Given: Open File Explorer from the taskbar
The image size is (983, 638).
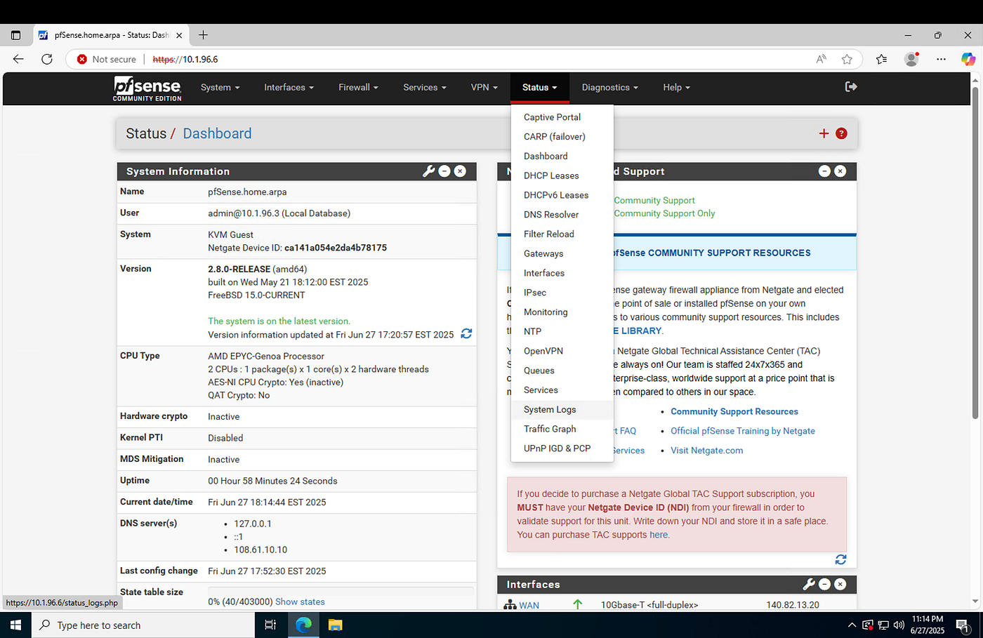Looking at the screenshot, I should [335, 625].
